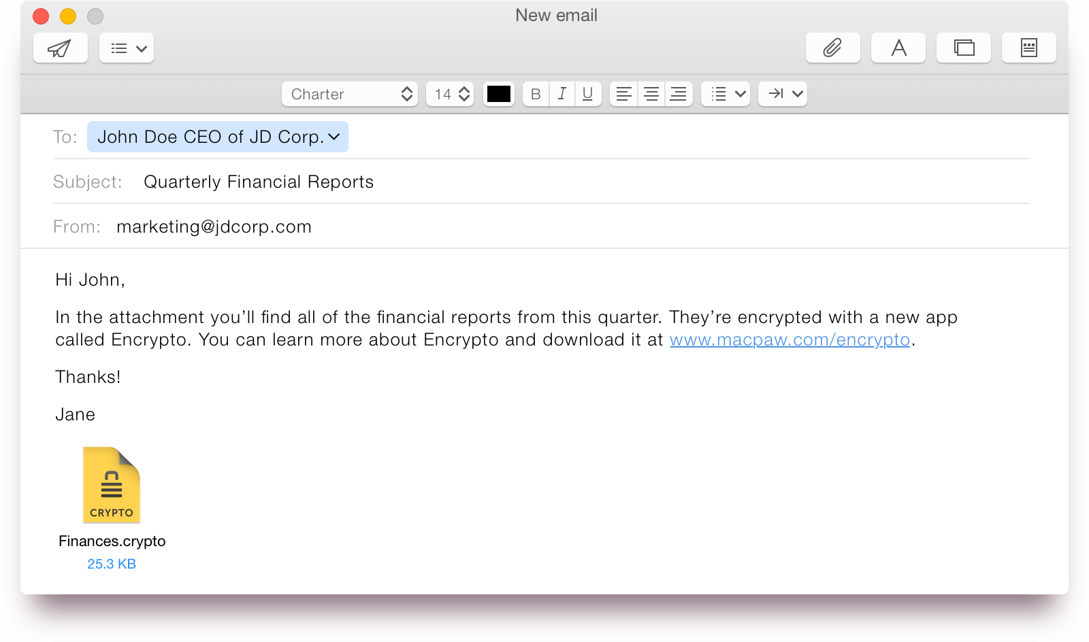Open the photo browser icon
Viewport: 1089px width, 642px height.
click(963, 48)
